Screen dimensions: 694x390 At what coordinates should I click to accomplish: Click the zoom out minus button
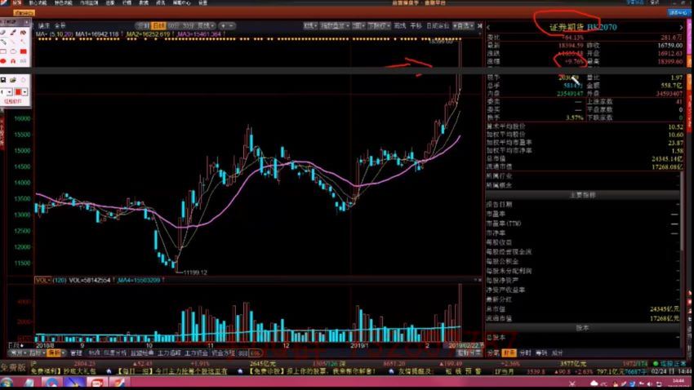click(x=231, y=25)
